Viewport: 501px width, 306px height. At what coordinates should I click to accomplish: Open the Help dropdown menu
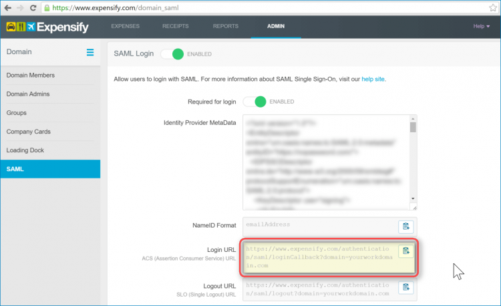pyautogui.click(x=480, y=27)
